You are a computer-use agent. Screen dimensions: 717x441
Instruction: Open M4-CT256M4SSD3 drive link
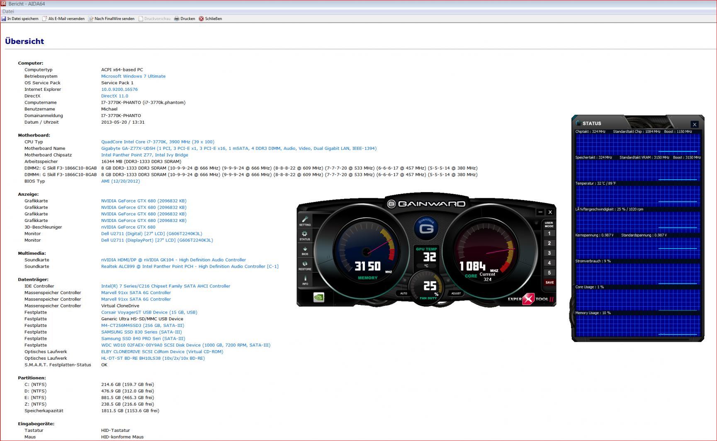tap(143, 326)
